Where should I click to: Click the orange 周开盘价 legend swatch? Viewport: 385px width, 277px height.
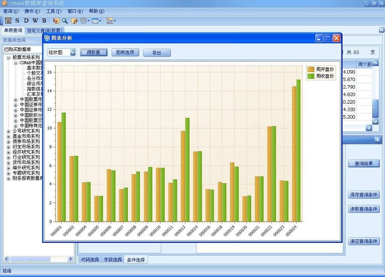(311, 69)
